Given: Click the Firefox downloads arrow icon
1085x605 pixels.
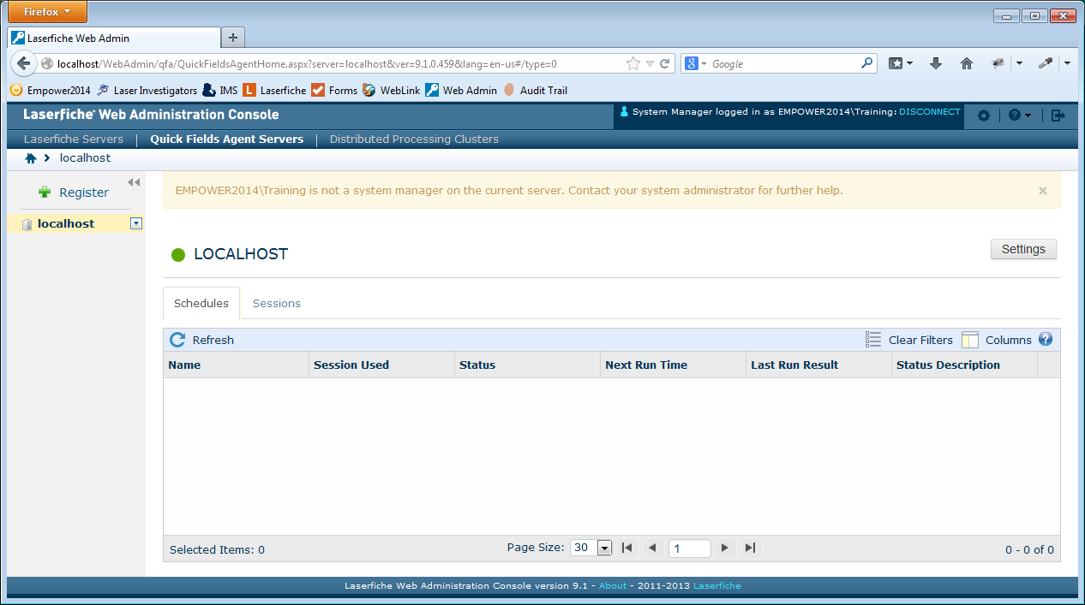Looking at the screenshot, I should [x=936, y=63].
